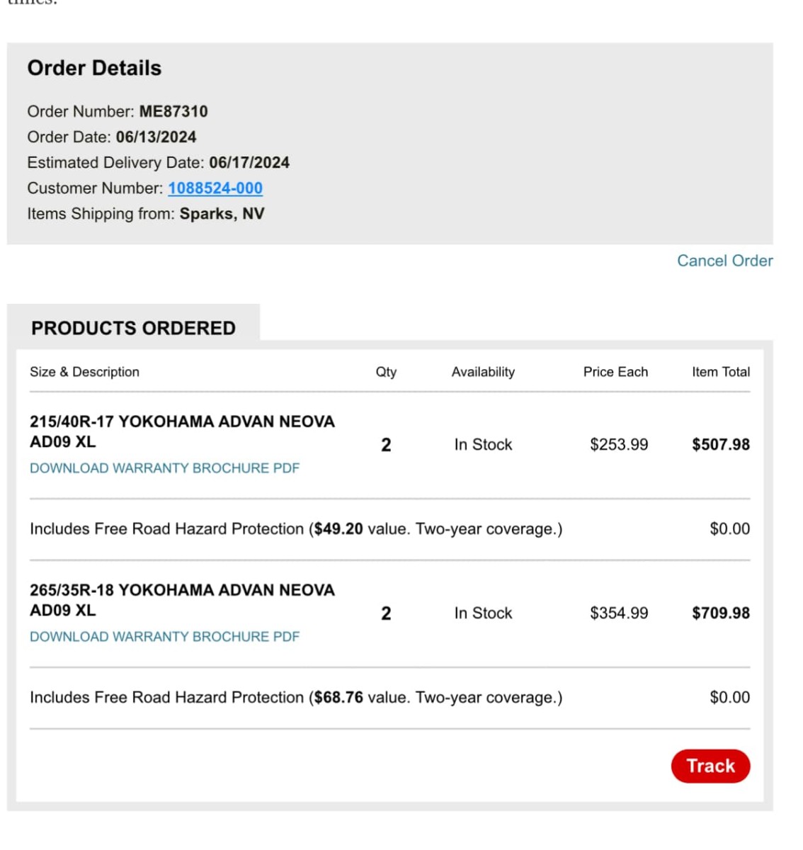The width and height of the screenshot is (803, 850).
Task: Click the Availability column header
Action: pyautogui.click(x=483, y=372)
